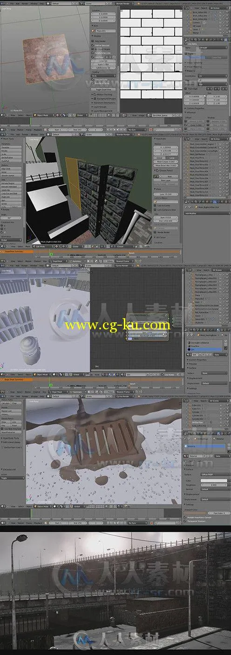
Task: Toggle the Relationship Lines checkbox
Action: tap(93, 53)
